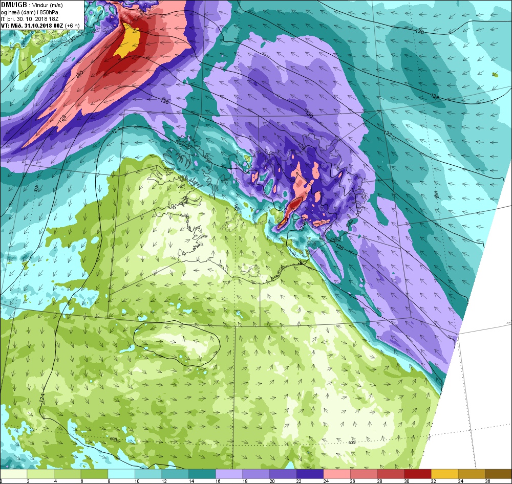The width and height of the screenshot is (512, 484).
Task: Click the legend value 8
Action: pos(109,481)
